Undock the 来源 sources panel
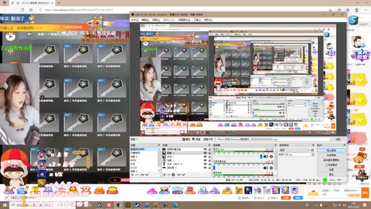 point(209,145)
